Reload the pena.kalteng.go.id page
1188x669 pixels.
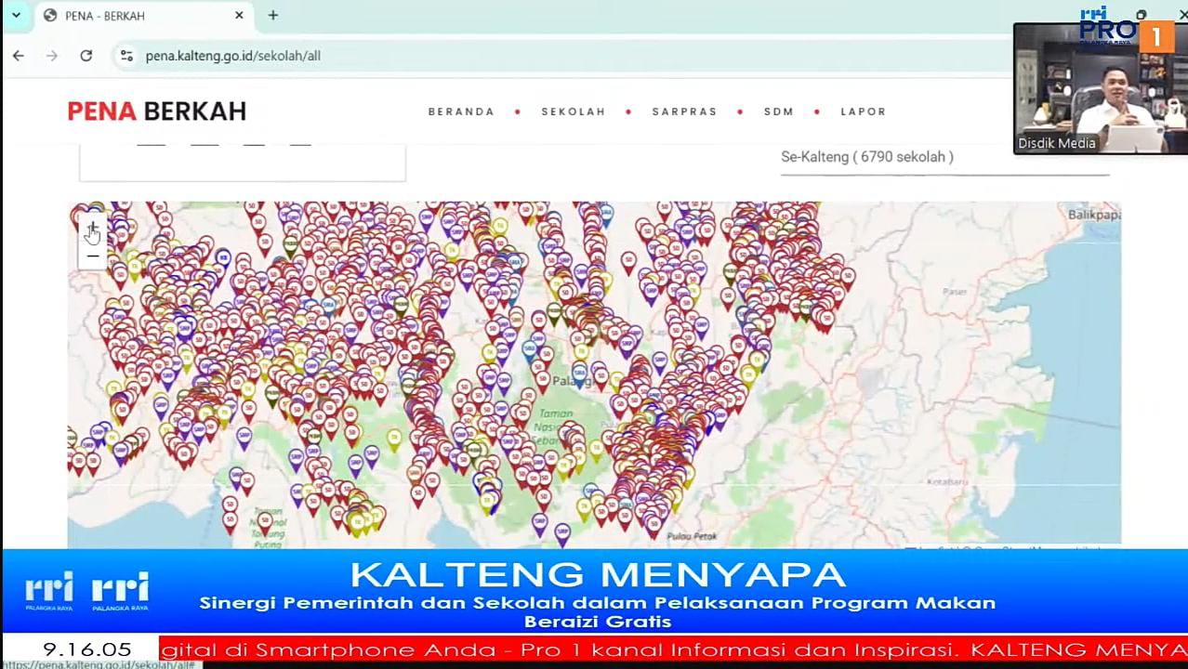86,56
